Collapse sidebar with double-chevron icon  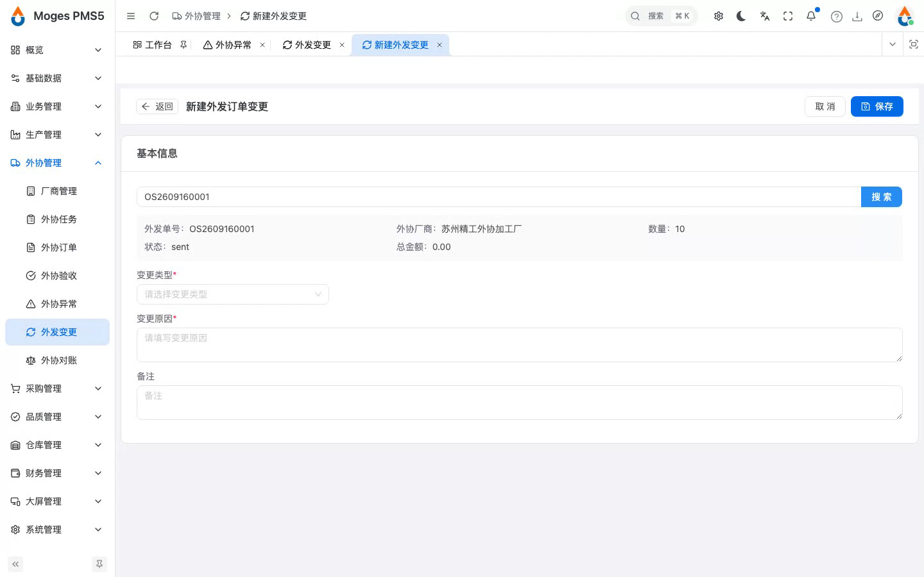click(x=15, y=564)
